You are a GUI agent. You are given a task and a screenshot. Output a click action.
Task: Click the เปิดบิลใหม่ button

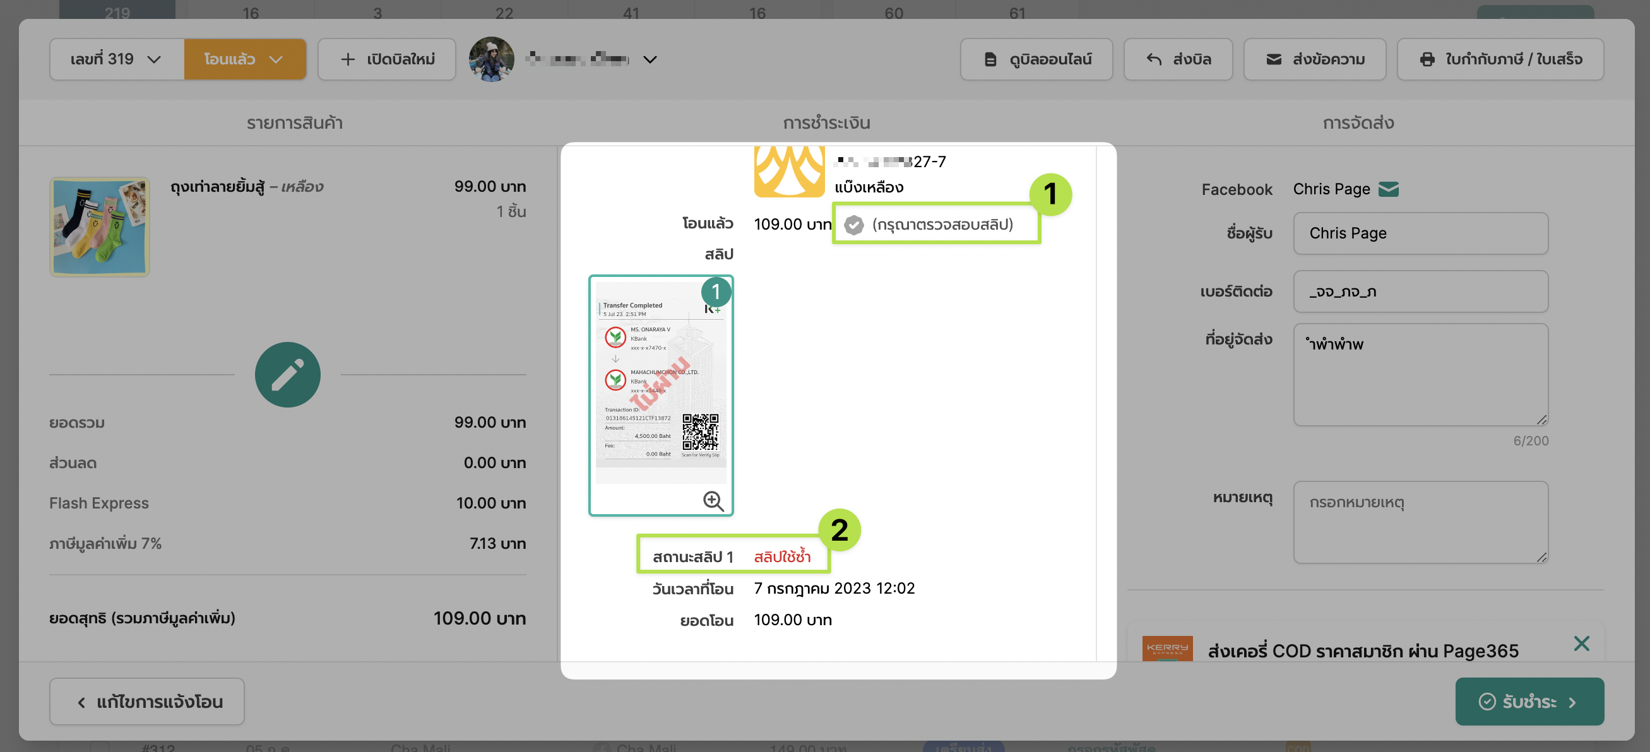tap(387, 59)
